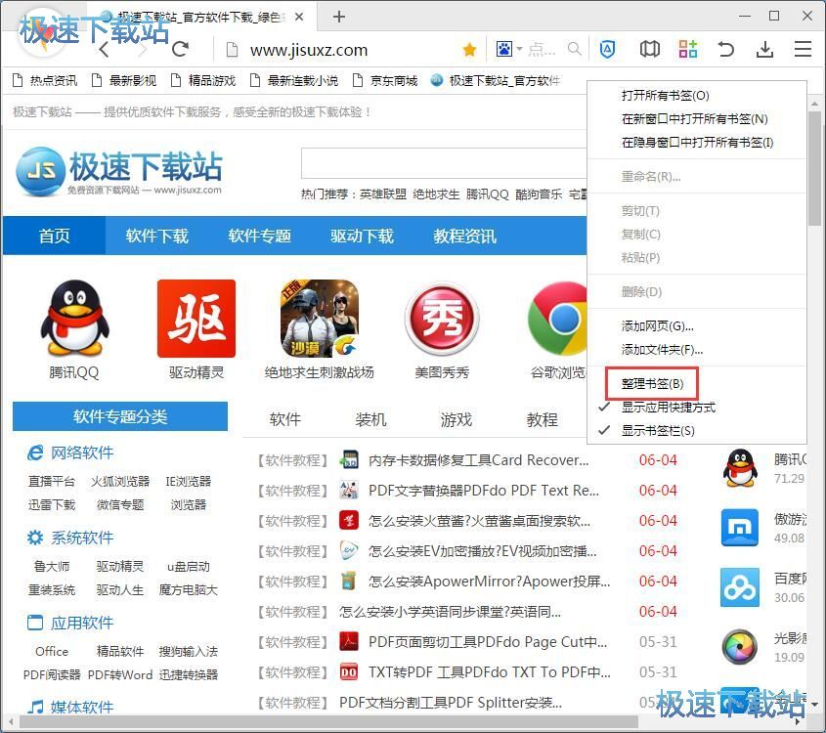The width and height of the screenshot is (826, 733).
Task: Select 打开所有书签(O) menu entry
Action: point(696,96)
